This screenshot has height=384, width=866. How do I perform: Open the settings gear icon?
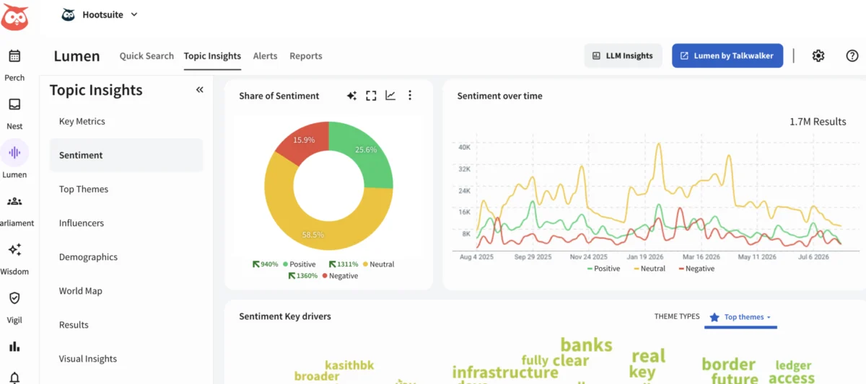pyautogui.click(x=818, y=55)
